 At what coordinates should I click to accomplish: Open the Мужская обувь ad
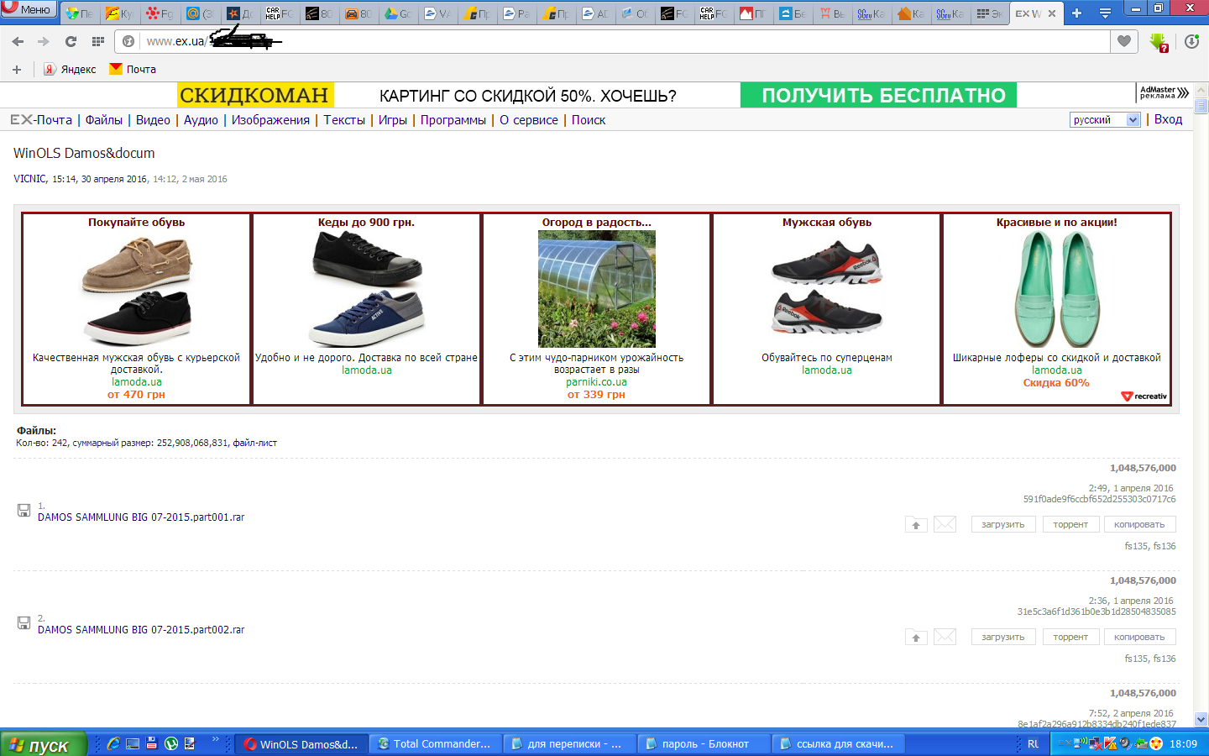826,308
